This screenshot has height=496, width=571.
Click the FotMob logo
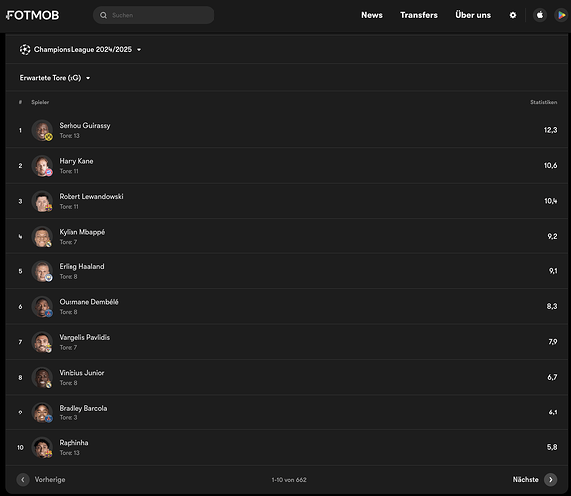(32, 15)
